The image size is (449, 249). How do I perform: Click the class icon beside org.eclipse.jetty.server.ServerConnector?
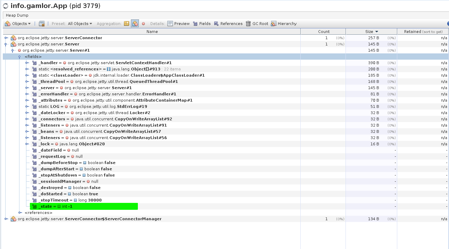[14, 38]
